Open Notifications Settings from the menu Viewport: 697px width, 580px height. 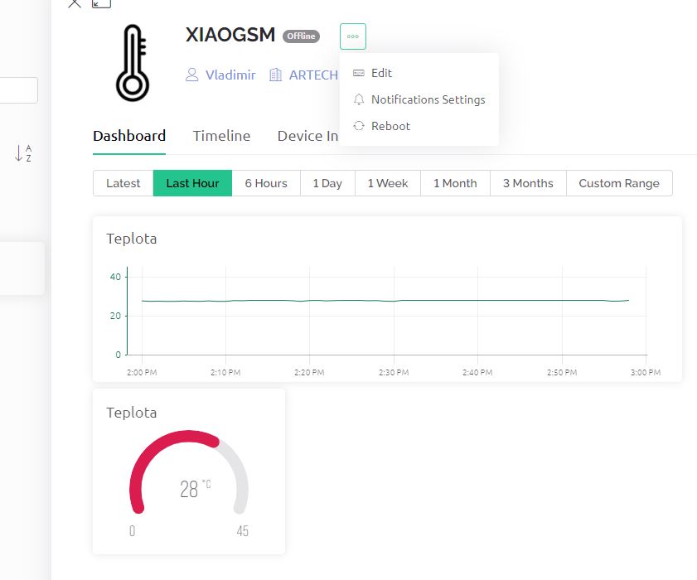click(428, 99)
